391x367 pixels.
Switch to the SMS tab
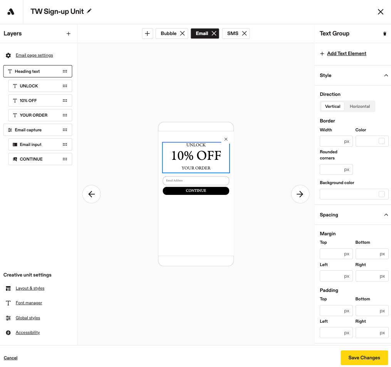pos(233,34)
